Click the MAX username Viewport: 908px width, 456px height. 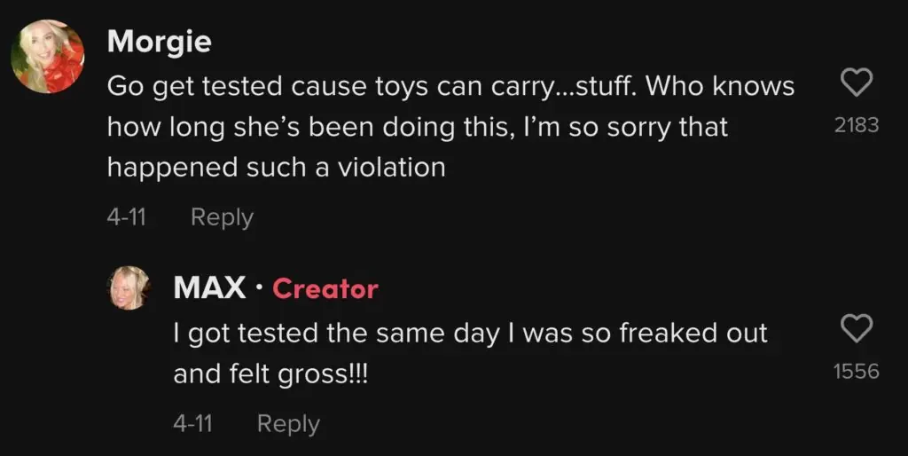tap(209, 288)
